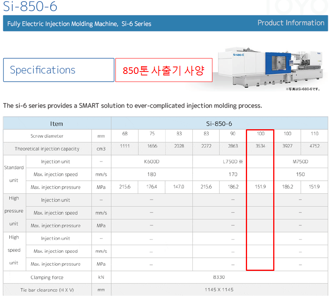This screenshot has width=329, height=297.
Task: Select injection capacity value 2272
Action: (x=206, y=146)
